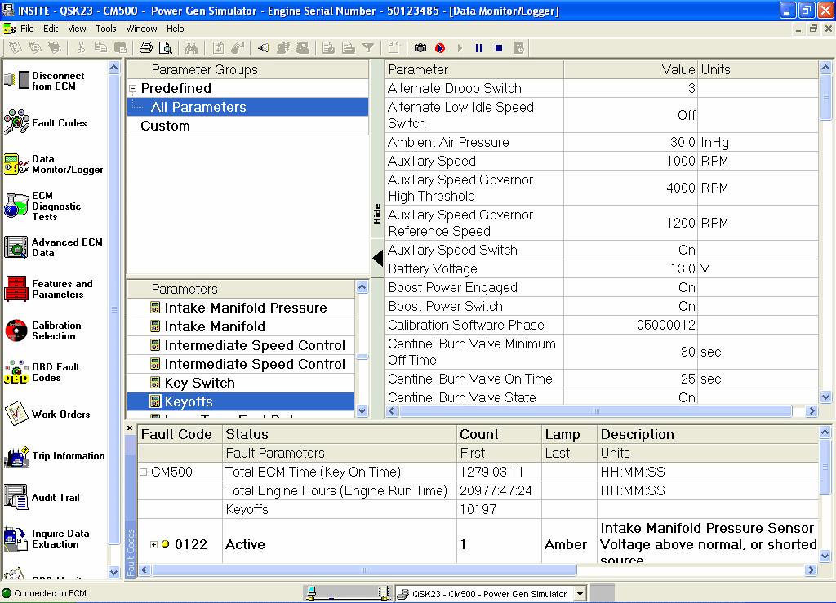Click the Ambient Air Pressure row
Viewport: 836px width, 603px height.
pos(602,142)
